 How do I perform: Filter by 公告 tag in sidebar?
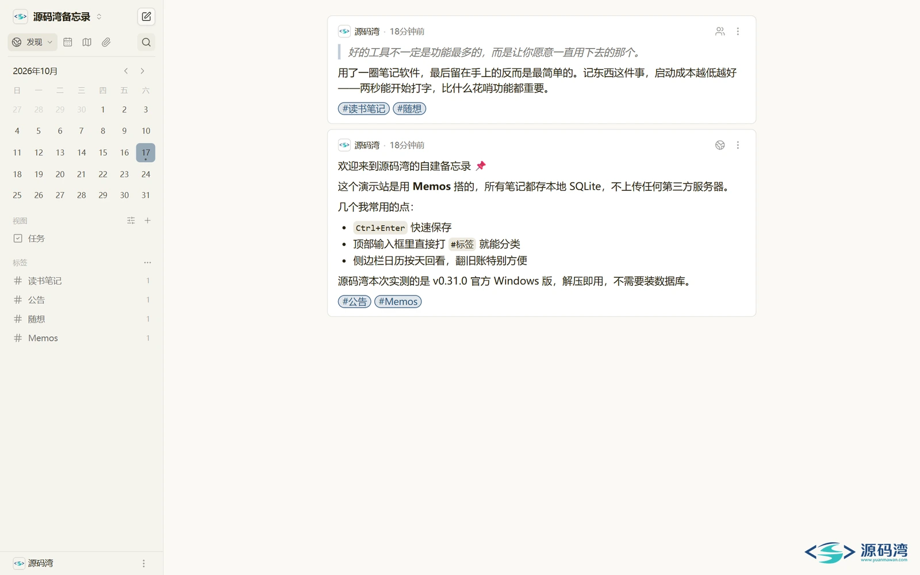tap(81, 300)
